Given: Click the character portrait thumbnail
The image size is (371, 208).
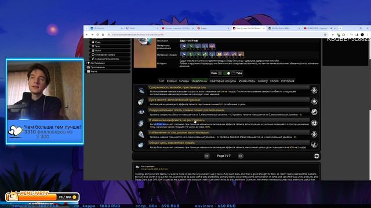Looking at the screenshot, I should coord(145,53).
